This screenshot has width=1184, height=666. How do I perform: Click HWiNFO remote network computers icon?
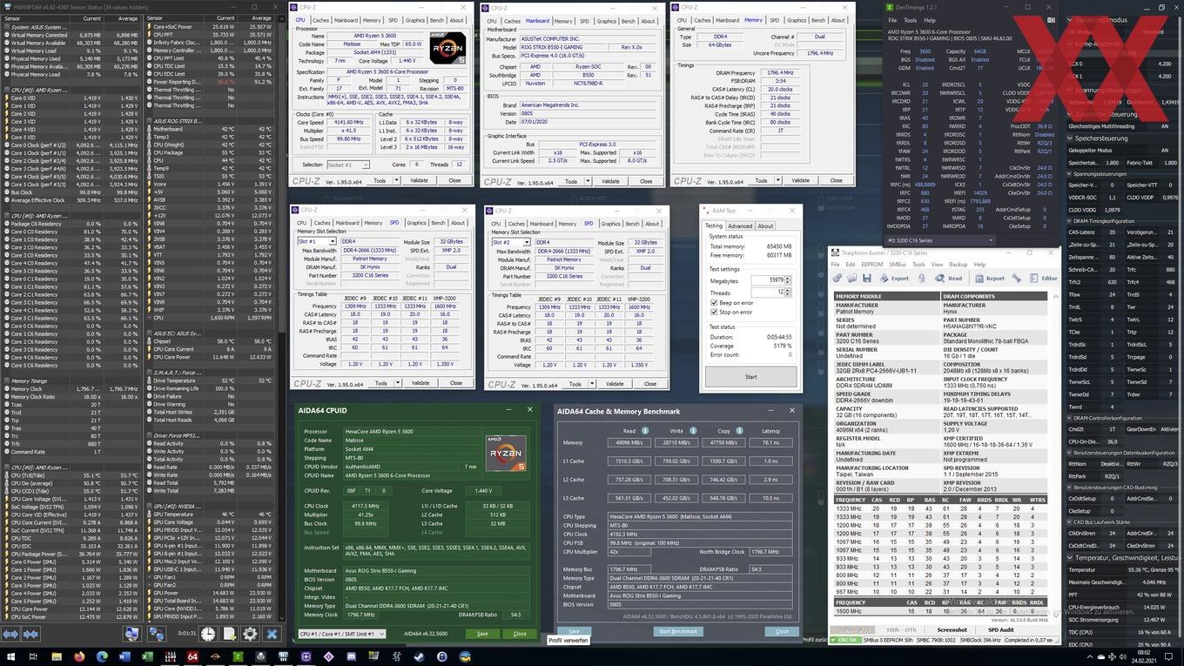157,634
